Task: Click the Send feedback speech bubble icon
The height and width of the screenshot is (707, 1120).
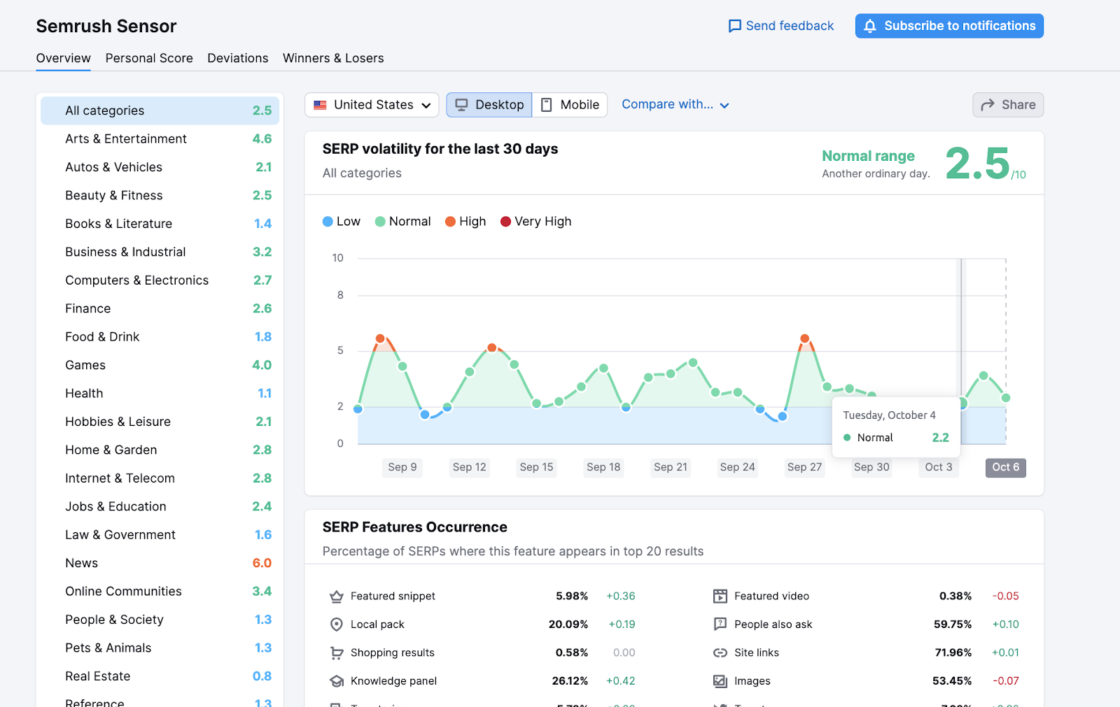Action: pos(734,26)
